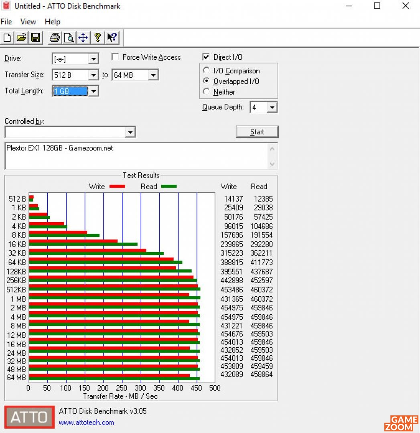Viewport: 420px width, 433px height.
Task: Select the I/O Comparison radio button
Action: click(x=206, y=71)
